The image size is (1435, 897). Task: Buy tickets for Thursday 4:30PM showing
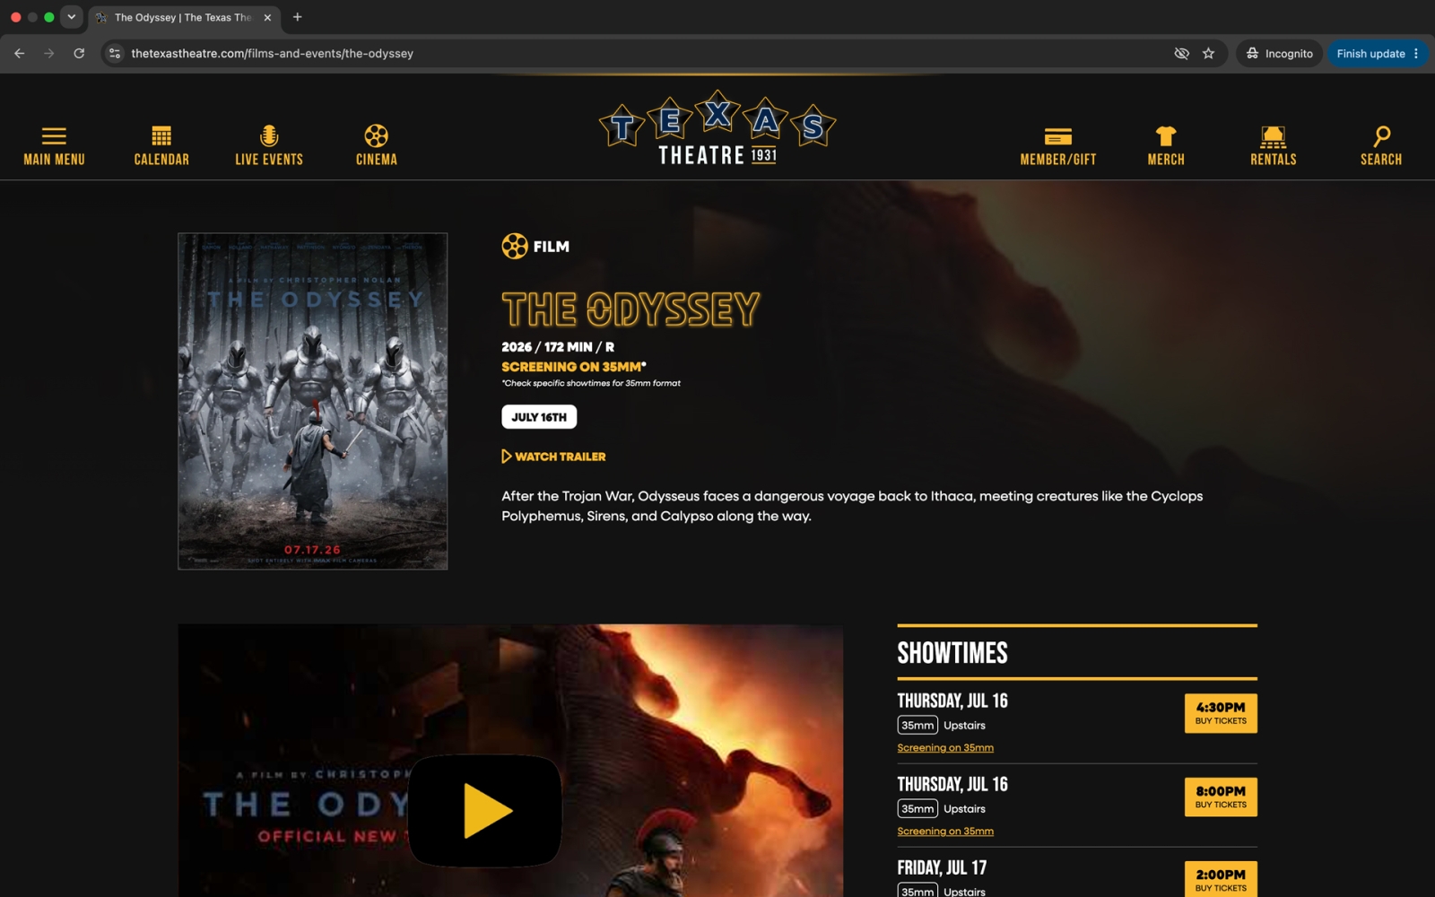pyautogui.click(x=1221, y=713)
